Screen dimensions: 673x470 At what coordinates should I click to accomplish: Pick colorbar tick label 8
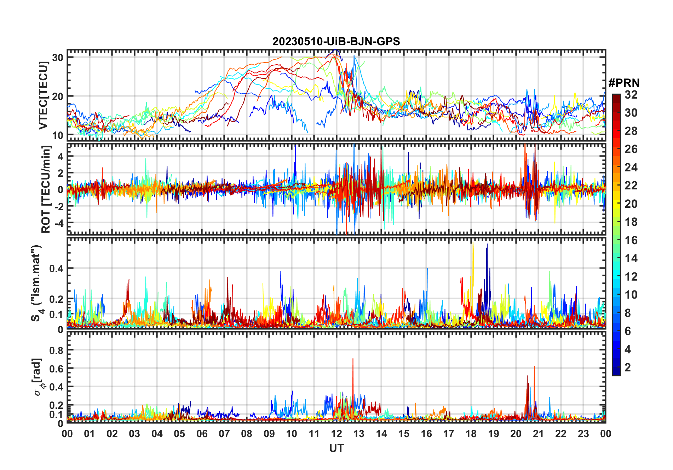628,313
